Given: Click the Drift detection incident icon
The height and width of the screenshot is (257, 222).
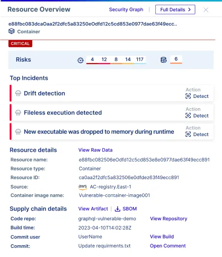Looking at the screenshot, I should [18, 93].
